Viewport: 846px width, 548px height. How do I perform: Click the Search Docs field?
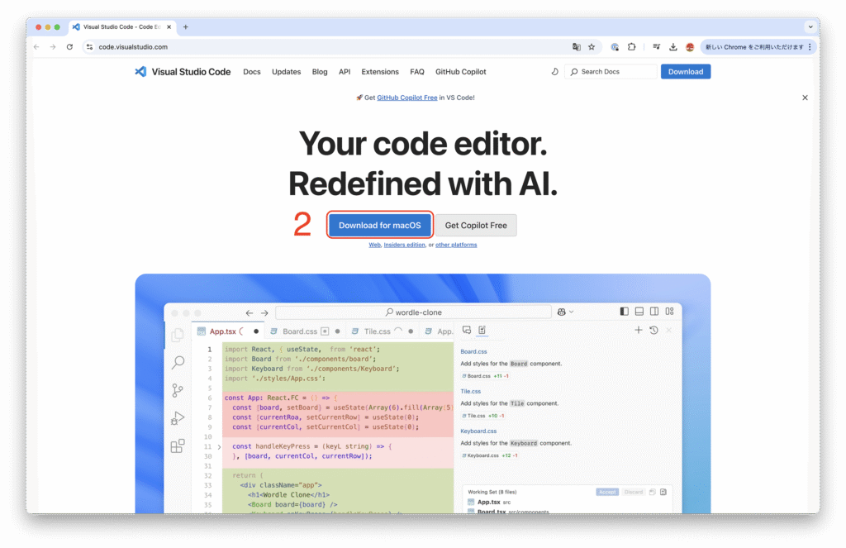[x=611, y=72]
